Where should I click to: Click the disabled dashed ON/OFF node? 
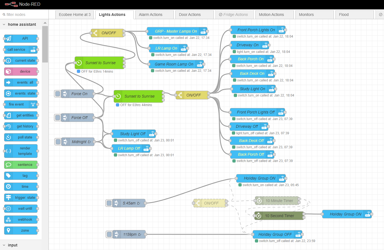tap(210, 203)
